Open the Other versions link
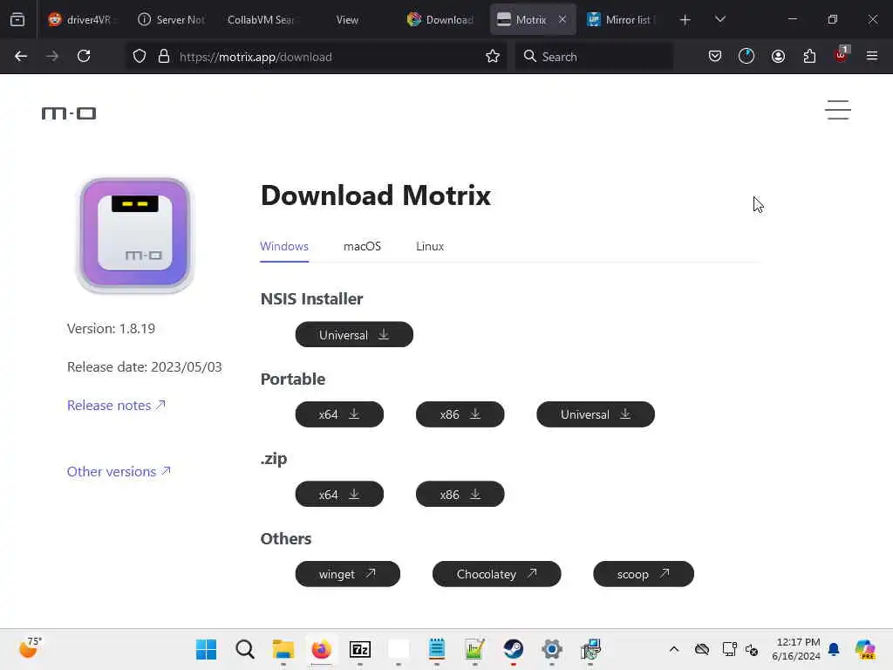The width and height of the screenshot is (893, 670). [x=119, y=471]
